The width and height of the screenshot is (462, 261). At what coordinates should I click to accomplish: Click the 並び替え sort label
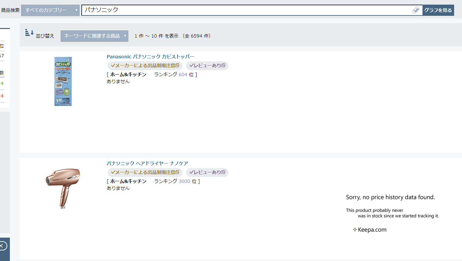tap(45, 36)
